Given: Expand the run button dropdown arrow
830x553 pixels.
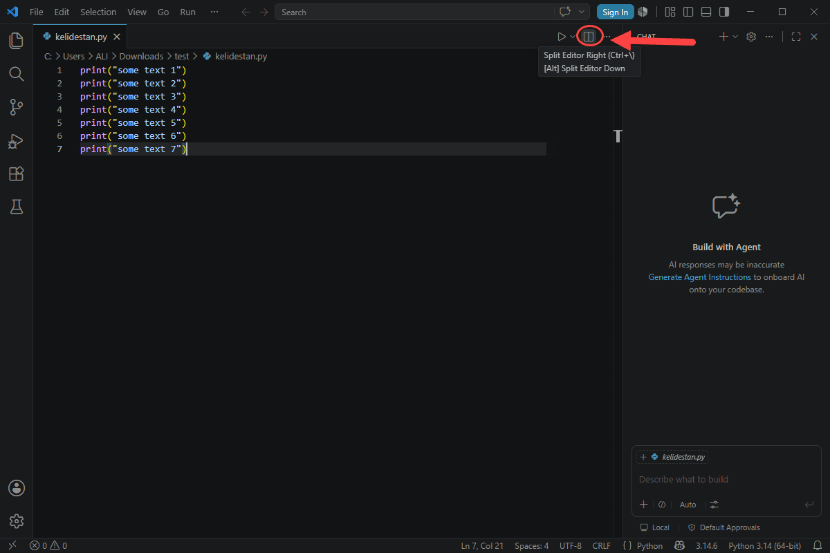Looking at the screenshot, I should pyautogui.click(x=573, y=37).
